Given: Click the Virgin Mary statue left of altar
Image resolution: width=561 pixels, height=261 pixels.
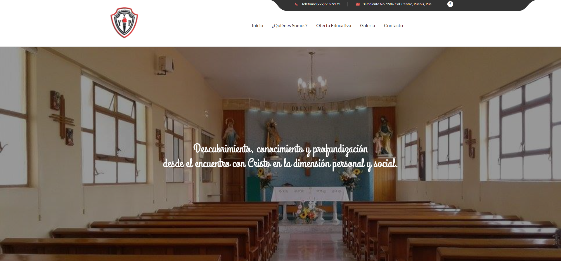Looking at the screenshot, I should [x=230, y=132].
